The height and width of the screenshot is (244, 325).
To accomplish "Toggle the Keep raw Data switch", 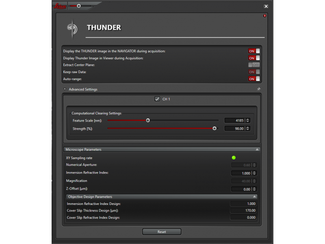I will pos(254,72).
